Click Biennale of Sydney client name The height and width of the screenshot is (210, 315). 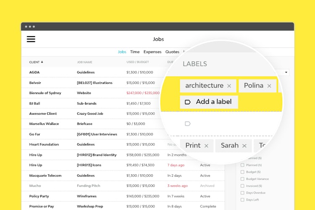coord(45,93)
